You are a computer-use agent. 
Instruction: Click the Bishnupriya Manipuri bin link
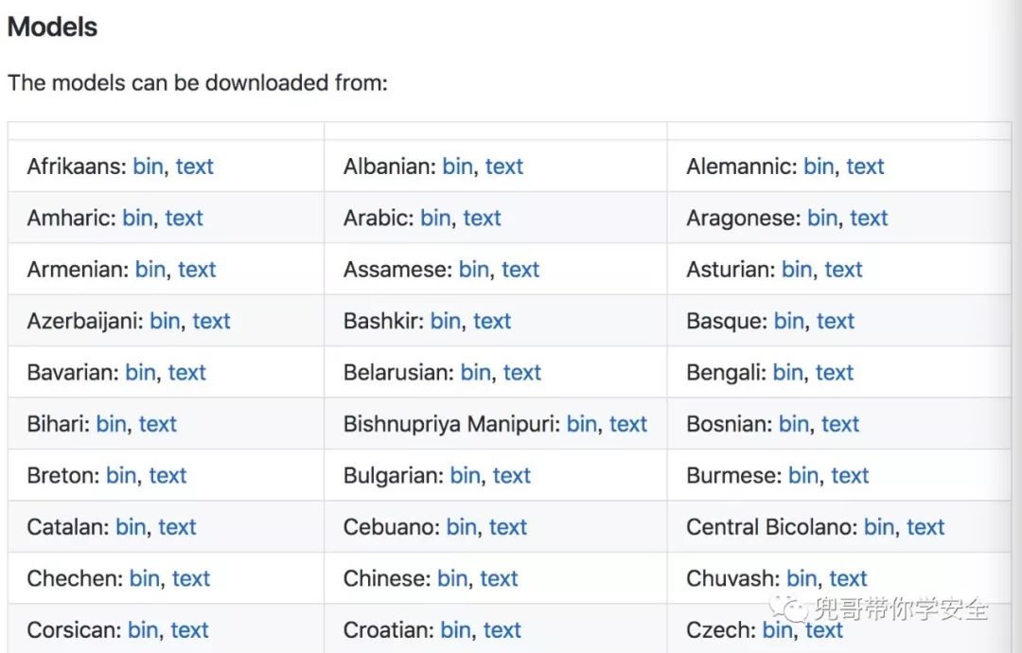click(582, 425)
